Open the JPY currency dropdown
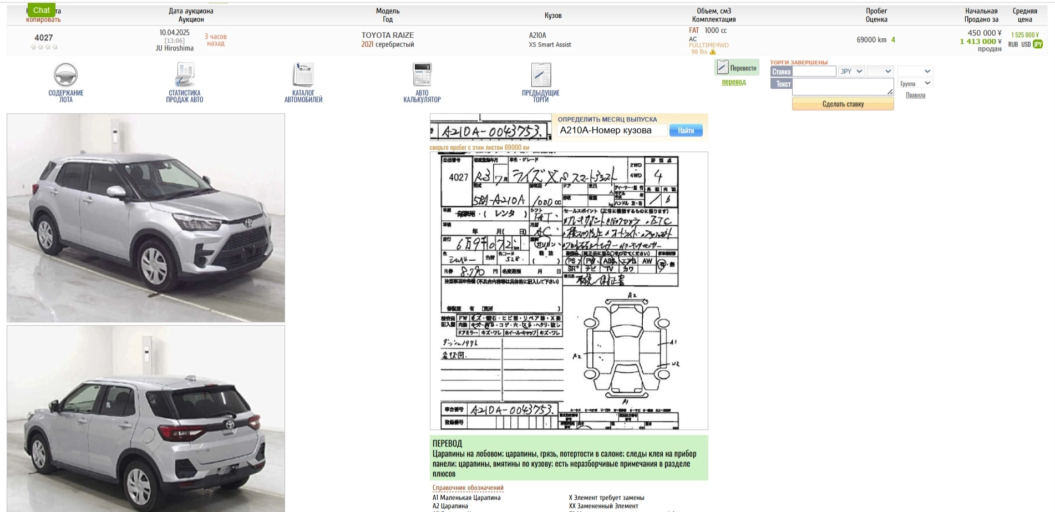The height and width of the screenshot is (512, 1055). pyautogui.click(x=851, y=71)
